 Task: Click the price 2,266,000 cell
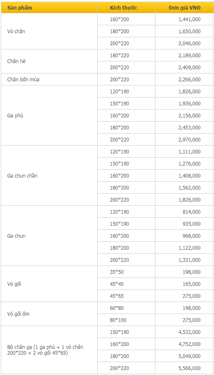click(x=184, y=79)
